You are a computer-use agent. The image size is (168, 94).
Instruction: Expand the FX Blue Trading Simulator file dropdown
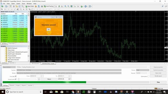coord(148,67)
